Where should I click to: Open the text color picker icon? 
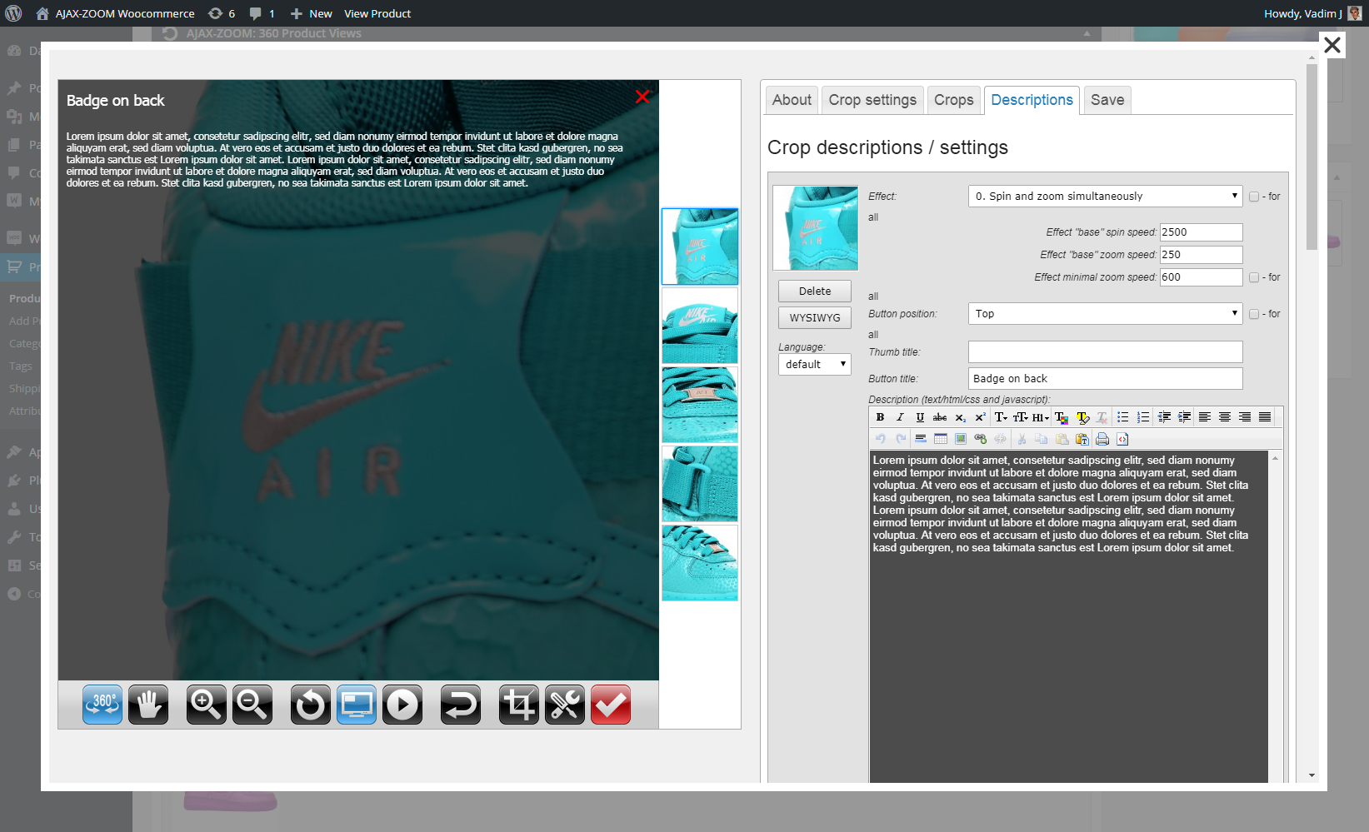pyautogui.click(x=1062, y=417)
